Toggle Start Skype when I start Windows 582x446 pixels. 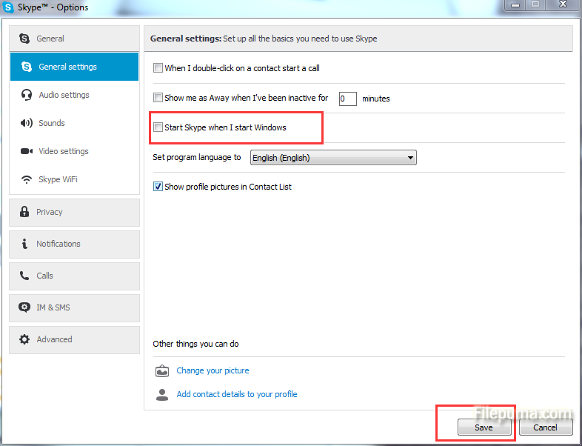tap(158, 127)
